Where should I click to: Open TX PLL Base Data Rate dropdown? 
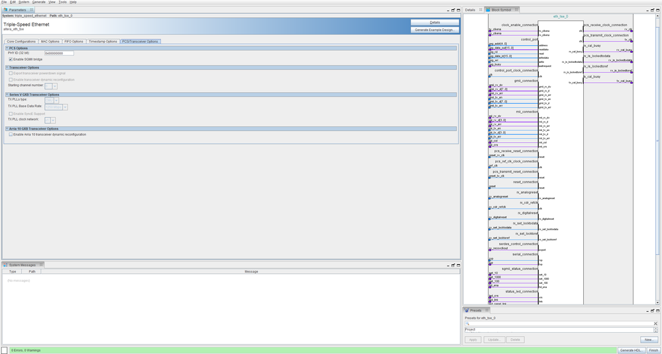tap(65, 107)
